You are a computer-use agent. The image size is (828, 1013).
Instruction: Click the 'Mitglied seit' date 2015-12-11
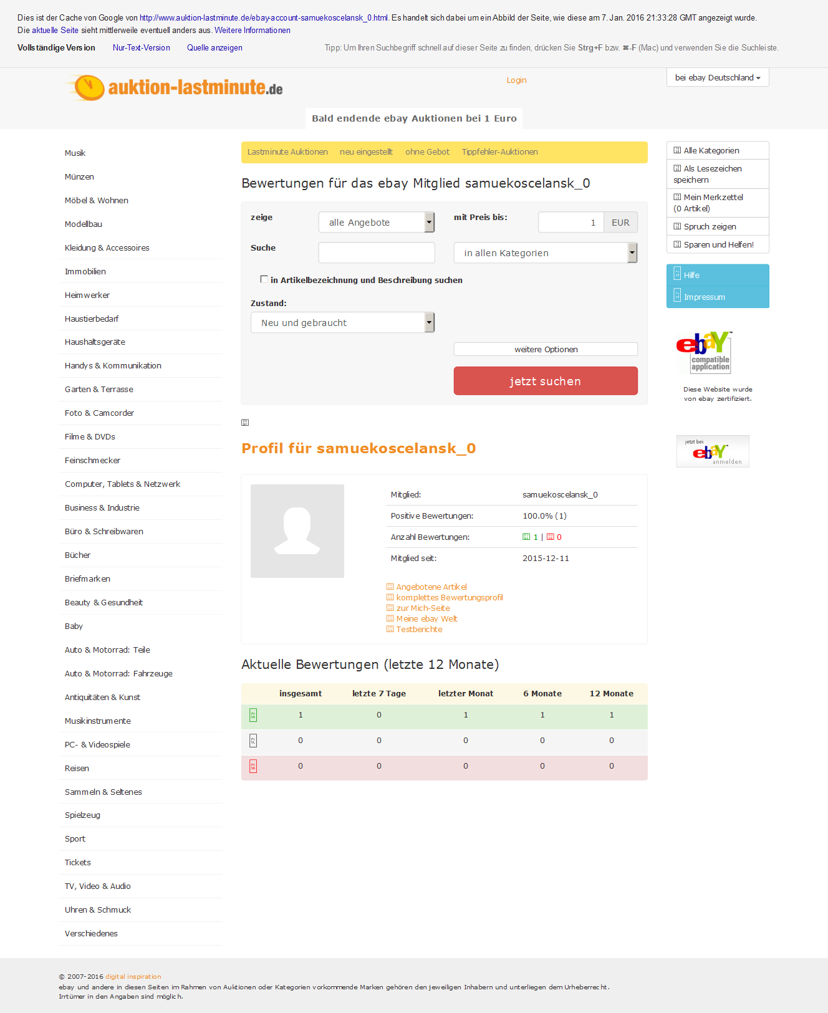[546, 558]
